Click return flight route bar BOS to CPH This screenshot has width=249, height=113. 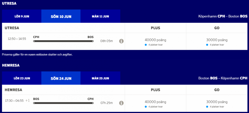pos(63,103)
